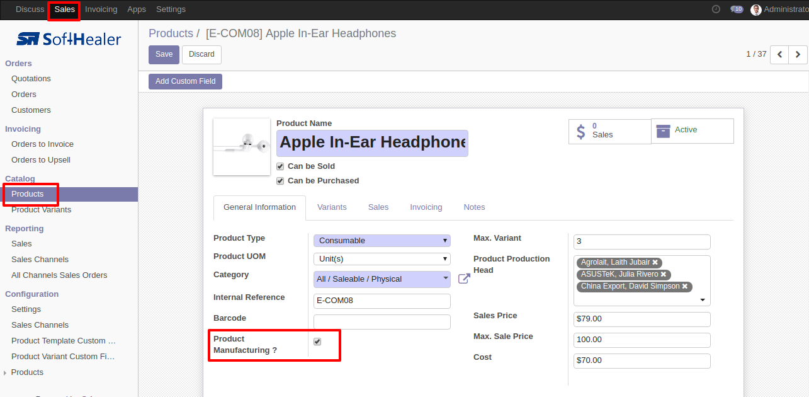Screen dimensions: 809x397
Task: Click the Barcode input field
Action: pyautogui.click(x=382, y=322)
